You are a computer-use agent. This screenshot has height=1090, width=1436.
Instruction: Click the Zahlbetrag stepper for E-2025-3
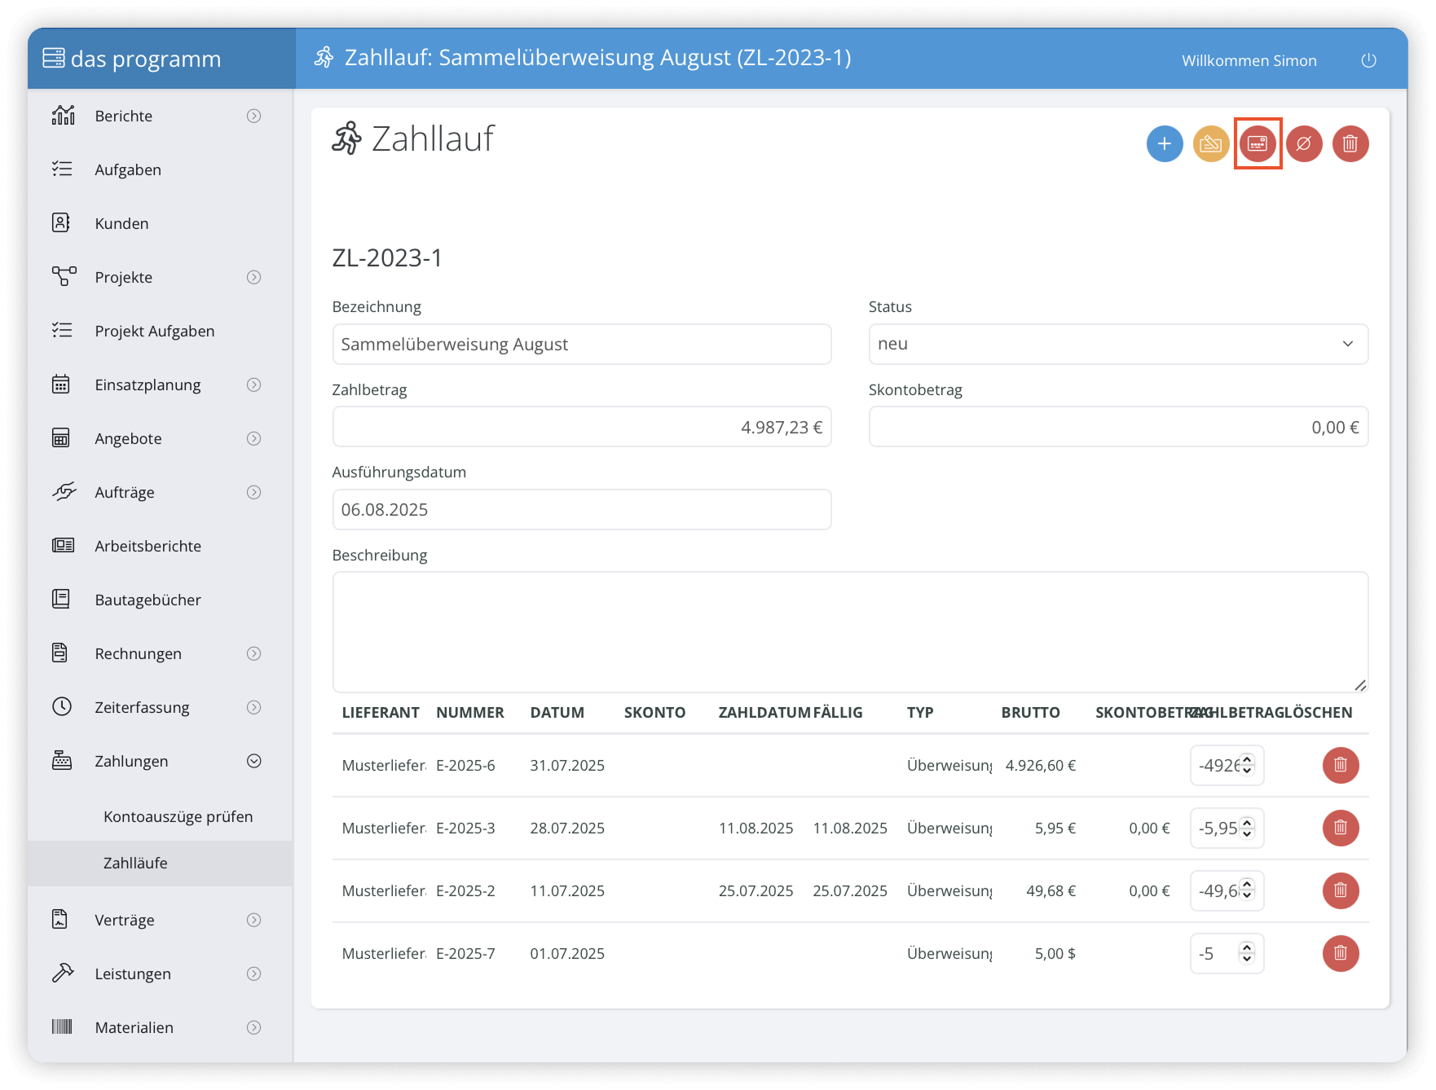[1247, 828]
